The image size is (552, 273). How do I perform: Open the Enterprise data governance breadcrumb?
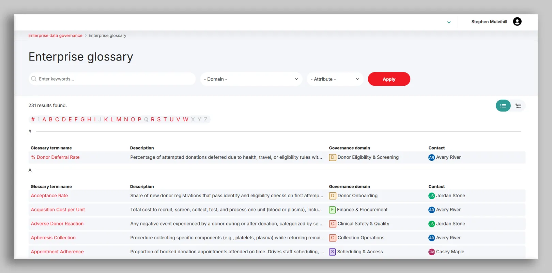pos(55,36)
